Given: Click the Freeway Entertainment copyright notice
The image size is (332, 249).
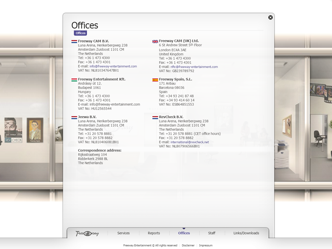Looking at the screenshot, I should tap(150, 245).
